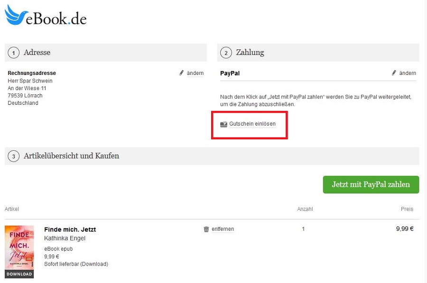Screen dimensions: 427x283
Task: Change the billing address via ändern link
Action: click(x=195, y=73)
